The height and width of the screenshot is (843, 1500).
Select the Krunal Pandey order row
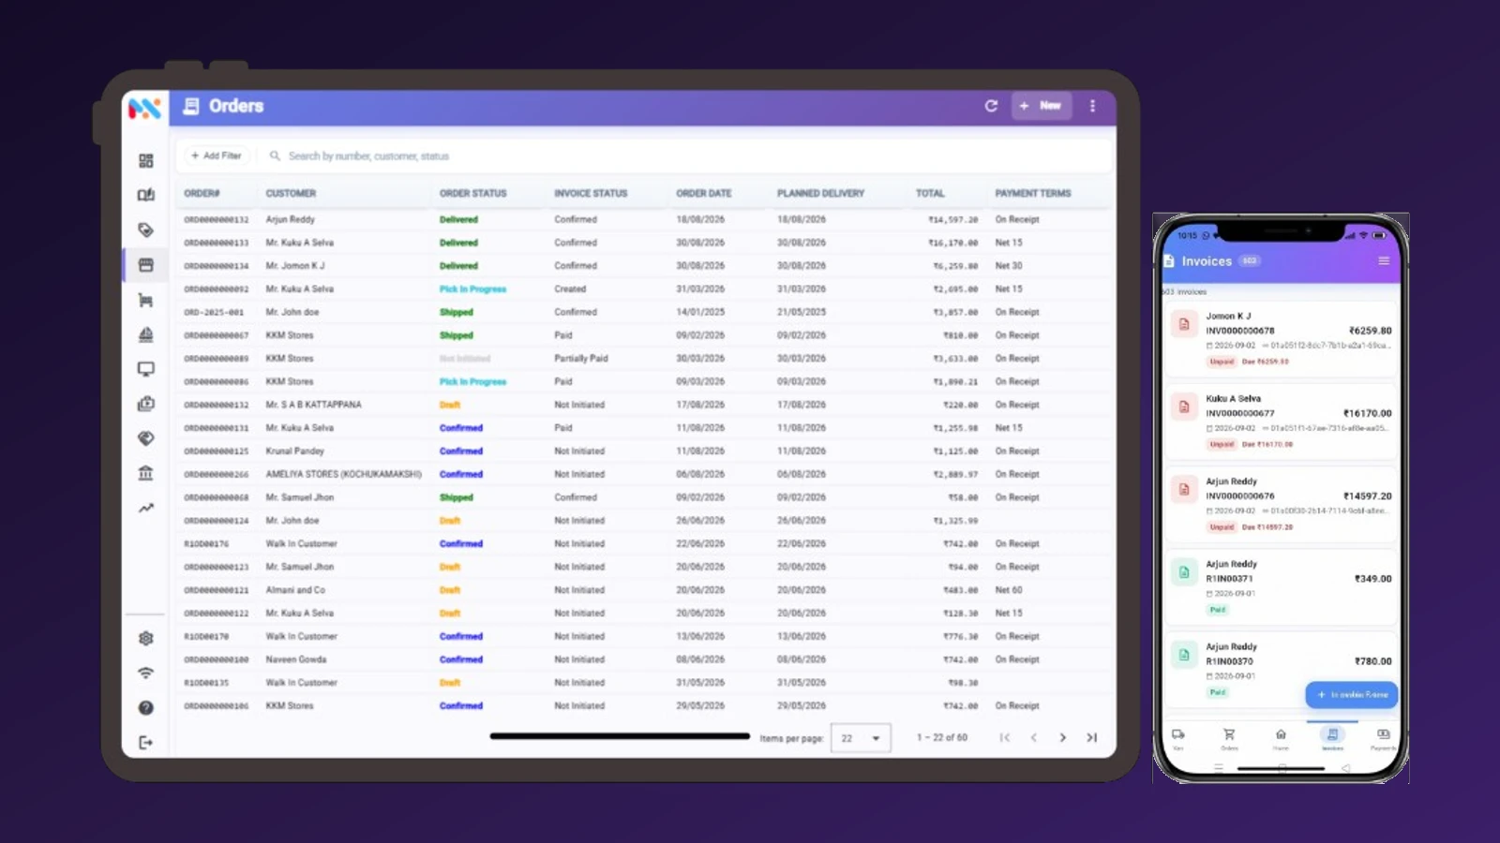pyautogui.click(x=645, y=451)
